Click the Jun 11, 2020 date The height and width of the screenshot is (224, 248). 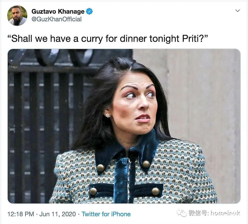coord(58,214)
